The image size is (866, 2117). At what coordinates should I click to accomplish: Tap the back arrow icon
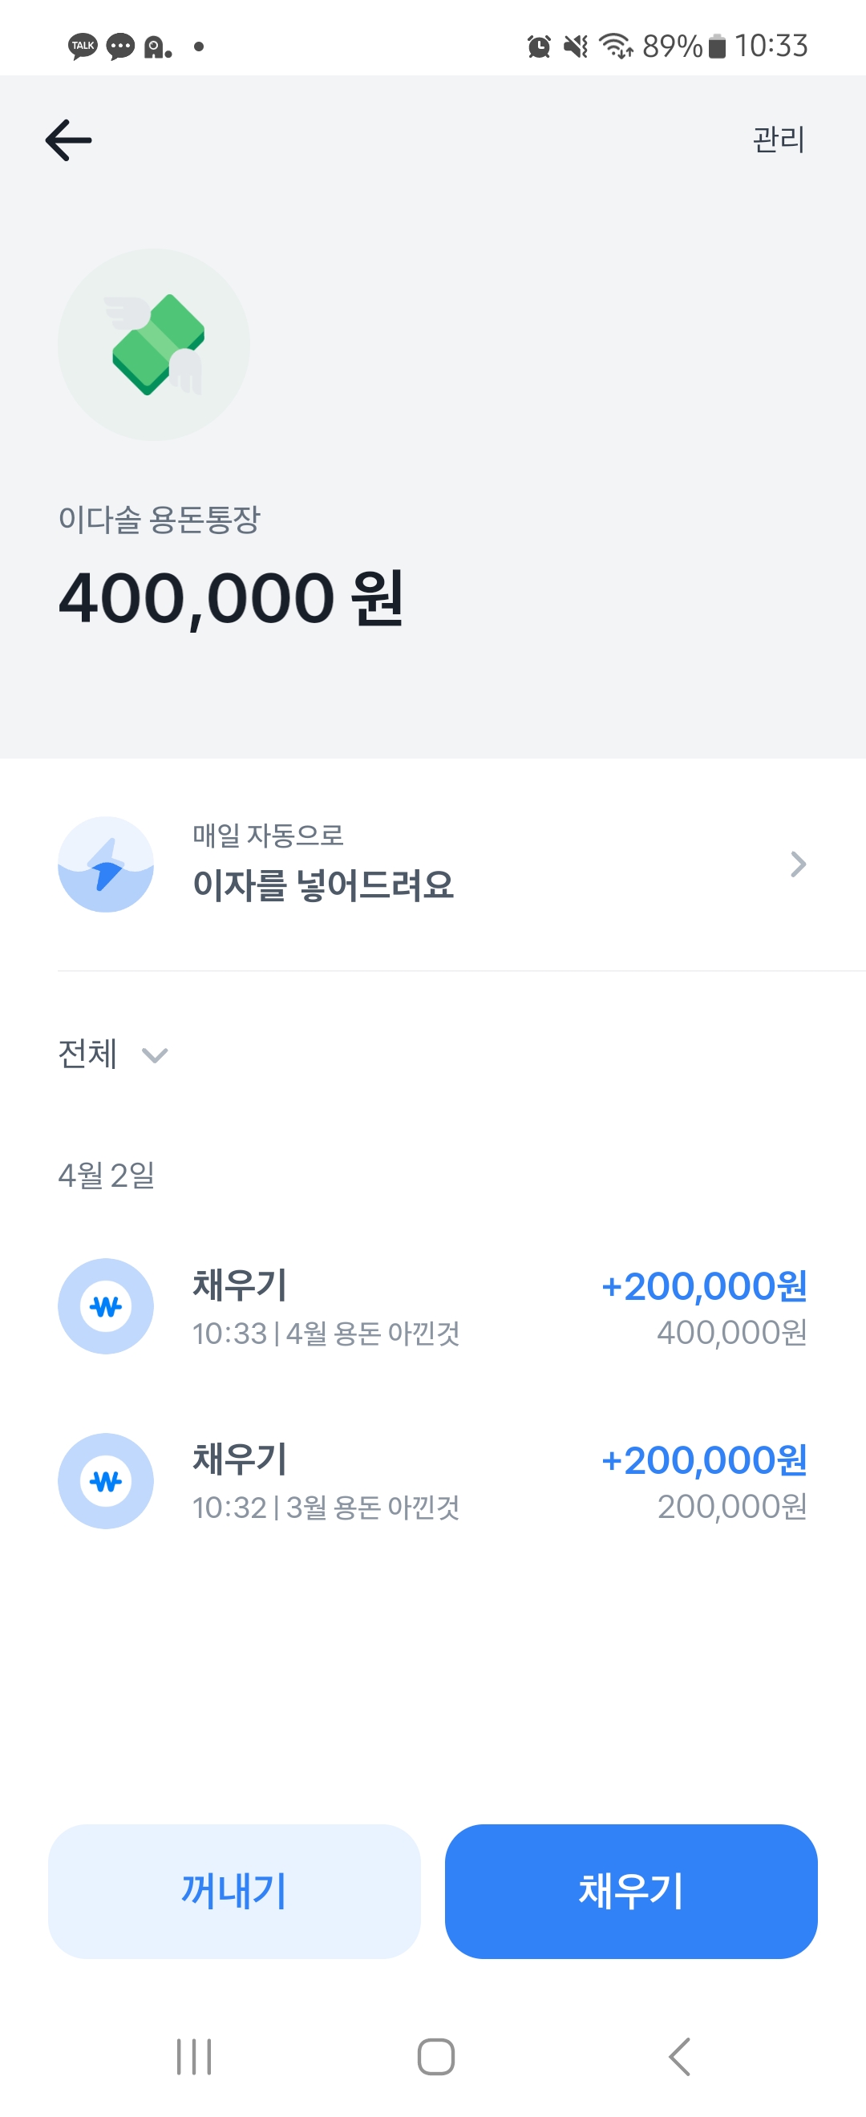pyautogui.click(x=68, y=140)
